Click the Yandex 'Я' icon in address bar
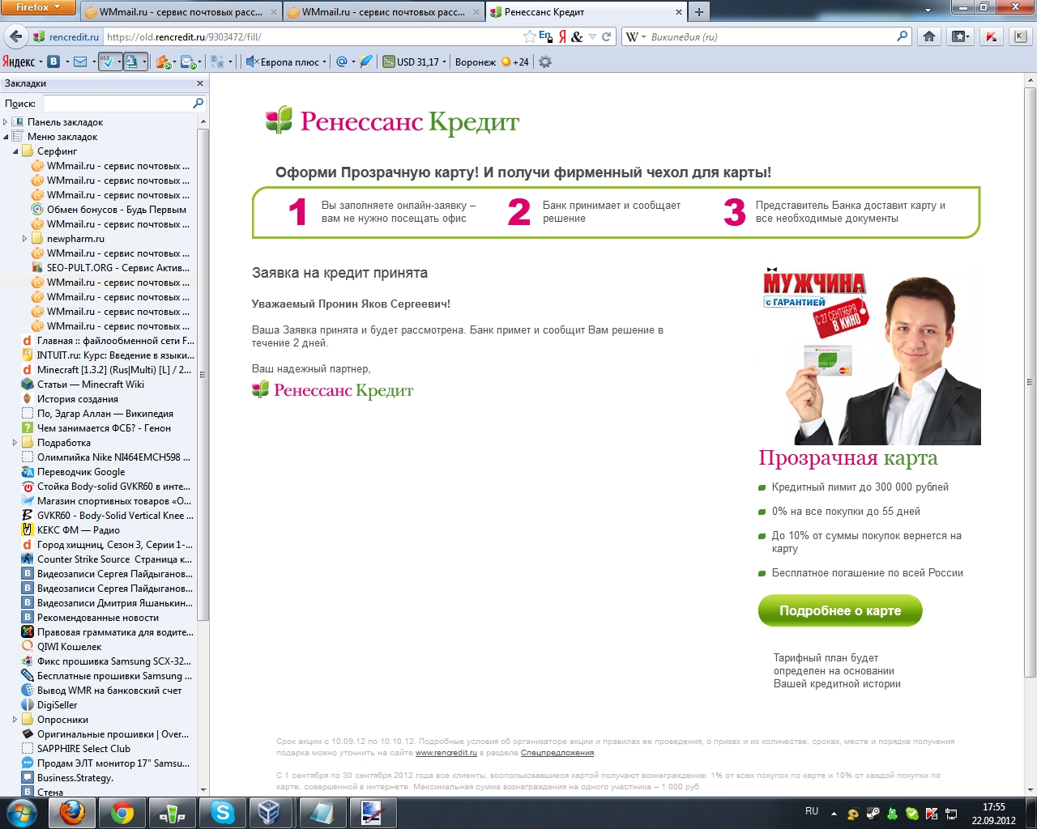Image resolution: width=1037 pixels, height=829 pixels. [562, 36]
